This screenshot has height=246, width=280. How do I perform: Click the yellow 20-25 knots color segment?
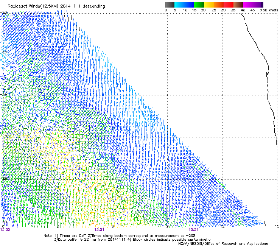[x=209, y=5]
